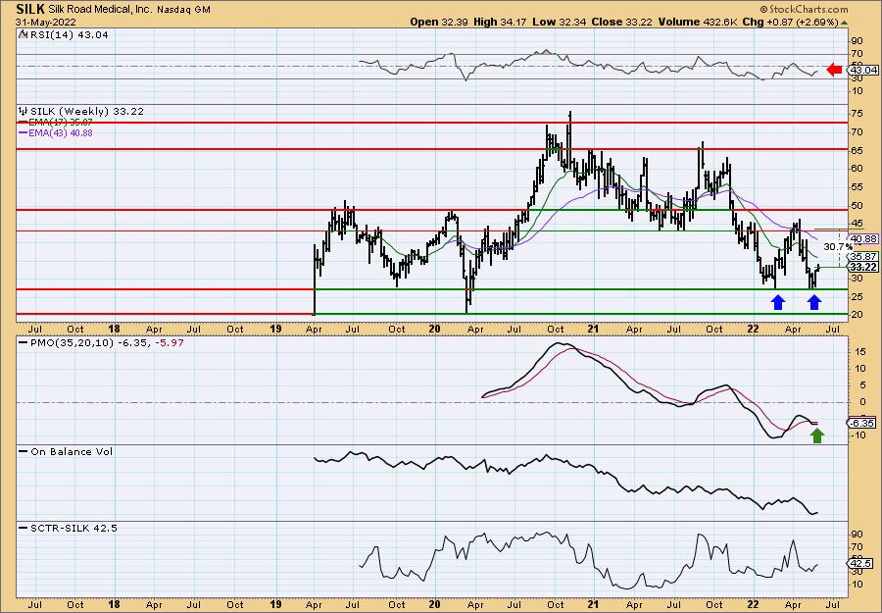Click the RSI(14) 43.04 indicator label
The width and height of the screenshot is (882, 613).
tap(70, 34)
